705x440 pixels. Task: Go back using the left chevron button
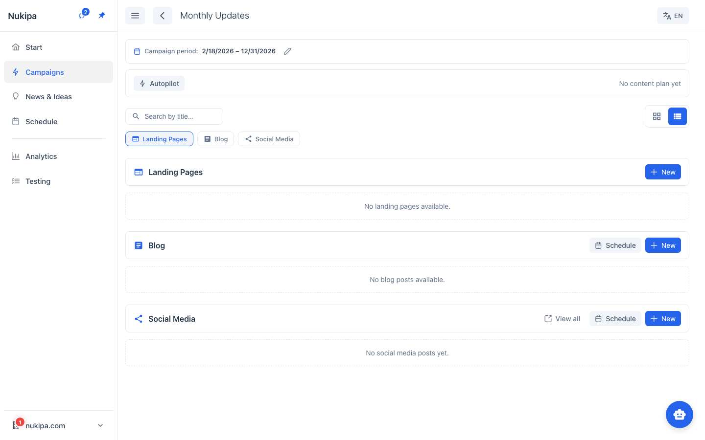tap(163, 16)
